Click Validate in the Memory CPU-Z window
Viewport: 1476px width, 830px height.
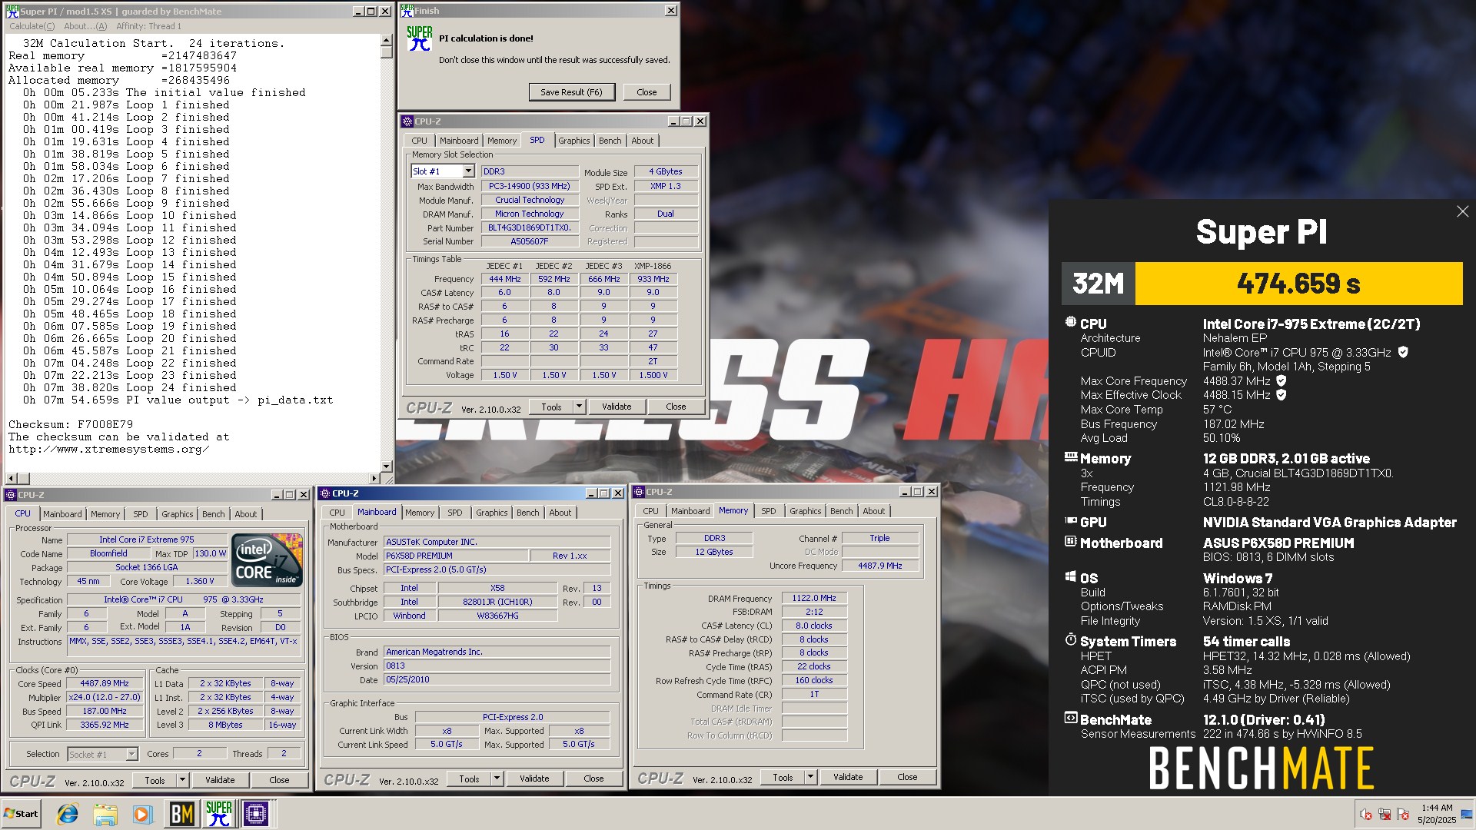pos(848,777)
